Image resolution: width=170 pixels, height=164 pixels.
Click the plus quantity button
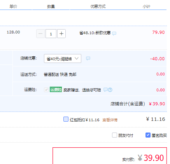61,34
